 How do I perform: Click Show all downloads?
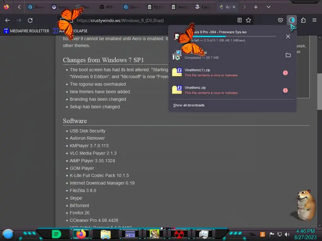pyautogui.click(x=189, y=105)
